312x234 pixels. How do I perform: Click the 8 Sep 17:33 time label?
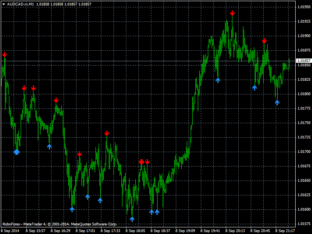click(x=110, y=231)
